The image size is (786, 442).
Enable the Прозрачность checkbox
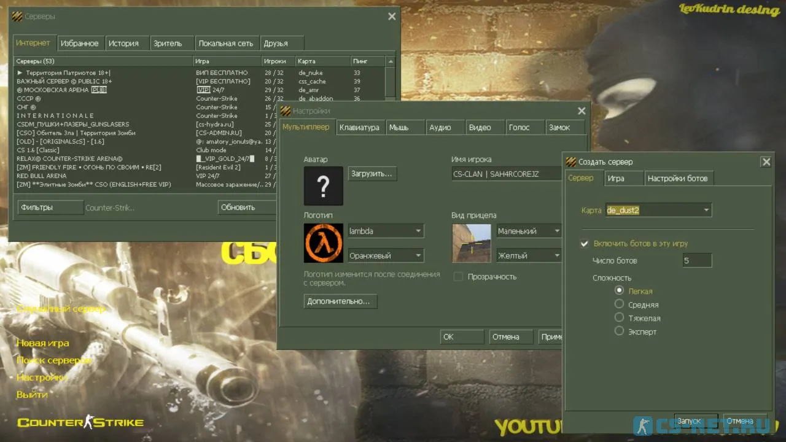(x=458, y=277)
